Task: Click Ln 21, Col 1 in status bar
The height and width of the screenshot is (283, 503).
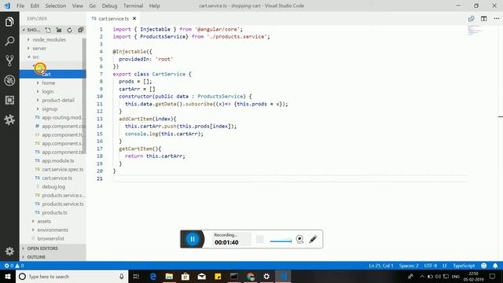Action: (x=380, y=266)
